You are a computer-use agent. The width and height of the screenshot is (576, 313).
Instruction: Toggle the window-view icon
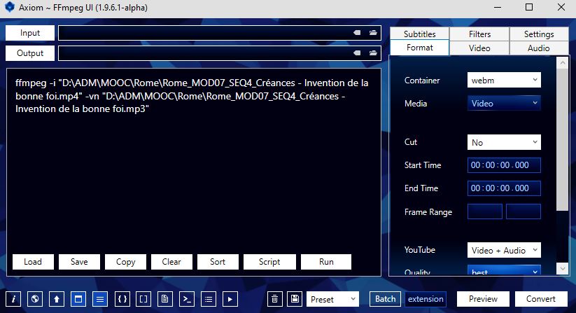coord(78,299)
